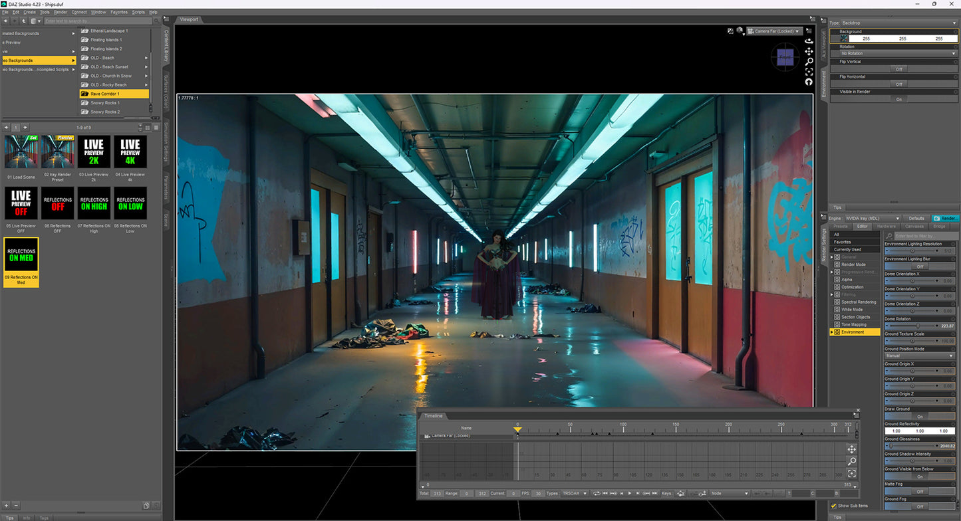Toggle Flip Vertical Off switch
Screen dimensions: 961x521
click(898, 69)
